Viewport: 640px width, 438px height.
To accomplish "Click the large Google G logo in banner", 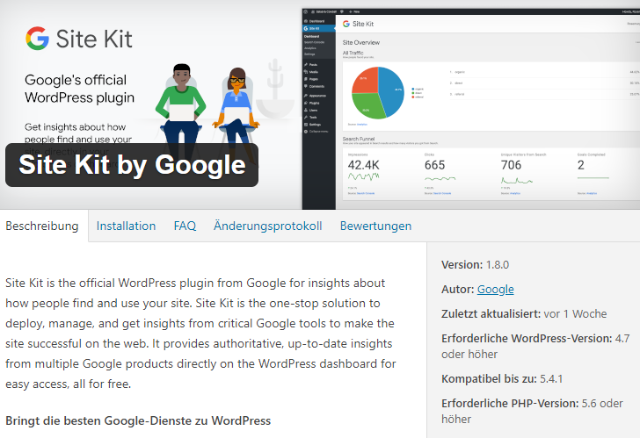I will [x=37, y=39].
